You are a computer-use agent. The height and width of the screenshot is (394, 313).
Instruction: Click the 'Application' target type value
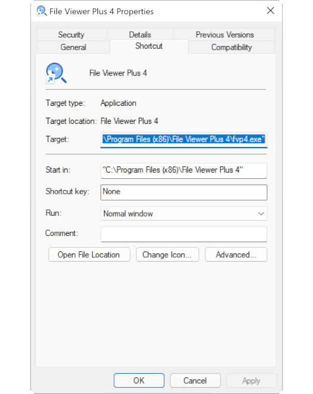[118, 103]
